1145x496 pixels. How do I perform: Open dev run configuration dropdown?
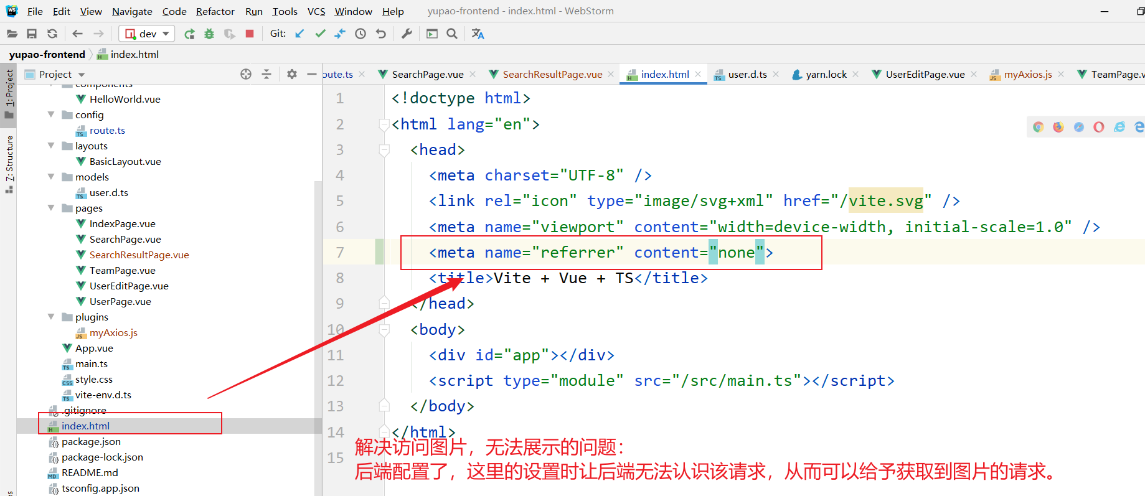tap(147, 34)
